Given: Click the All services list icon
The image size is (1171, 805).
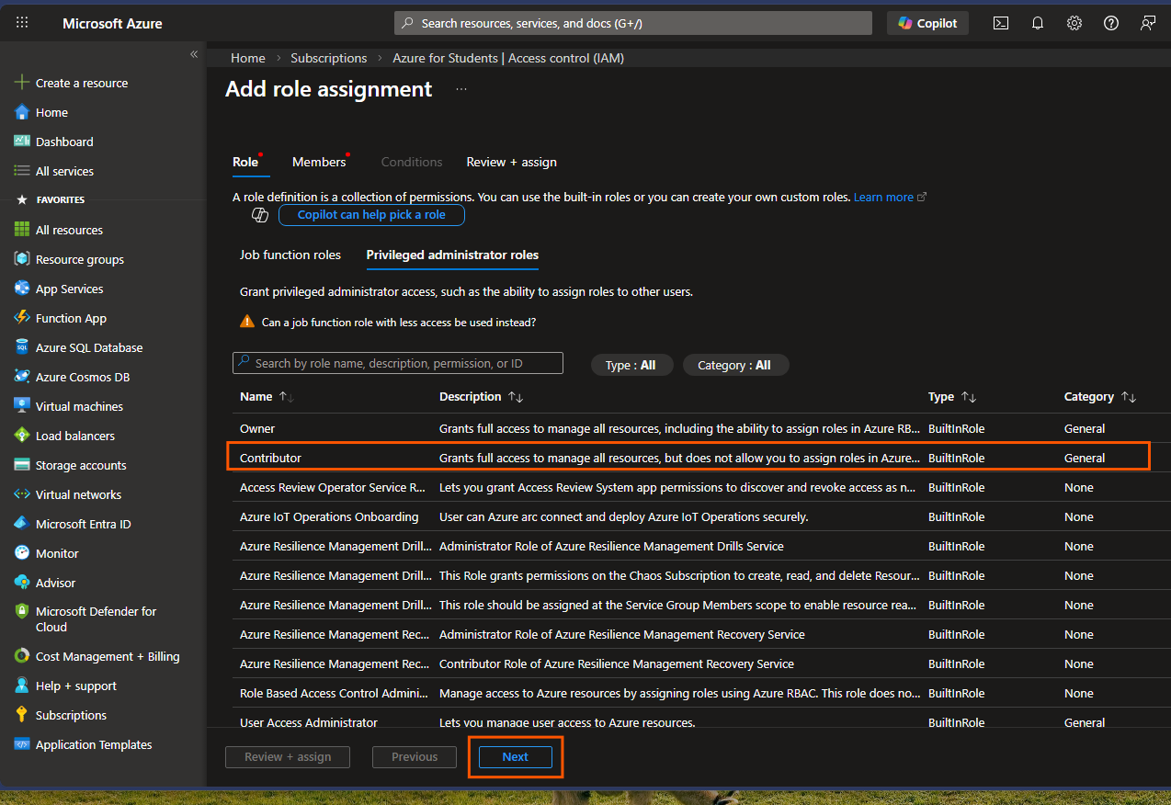Looking at the screenshot, I should click(x=22, y=171).
